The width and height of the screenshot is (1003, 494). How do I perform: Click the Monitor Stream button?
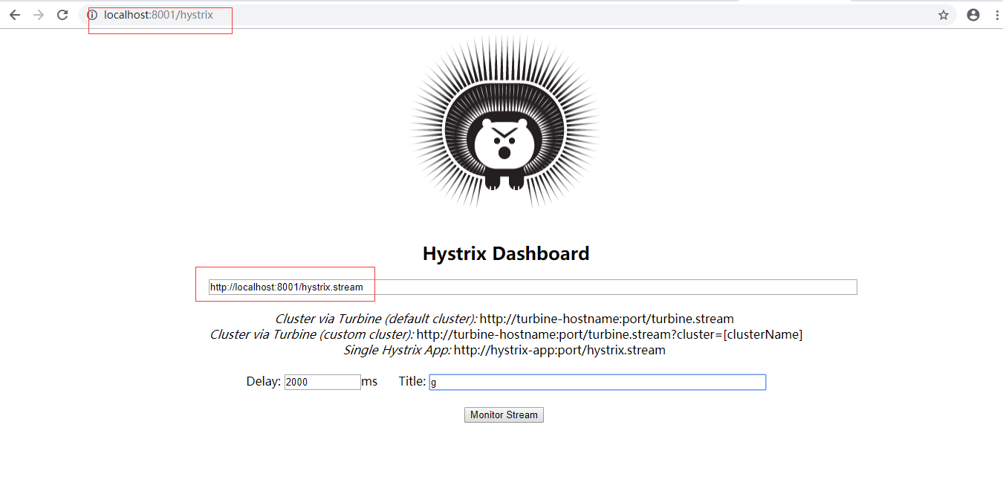tap(504, 415)
